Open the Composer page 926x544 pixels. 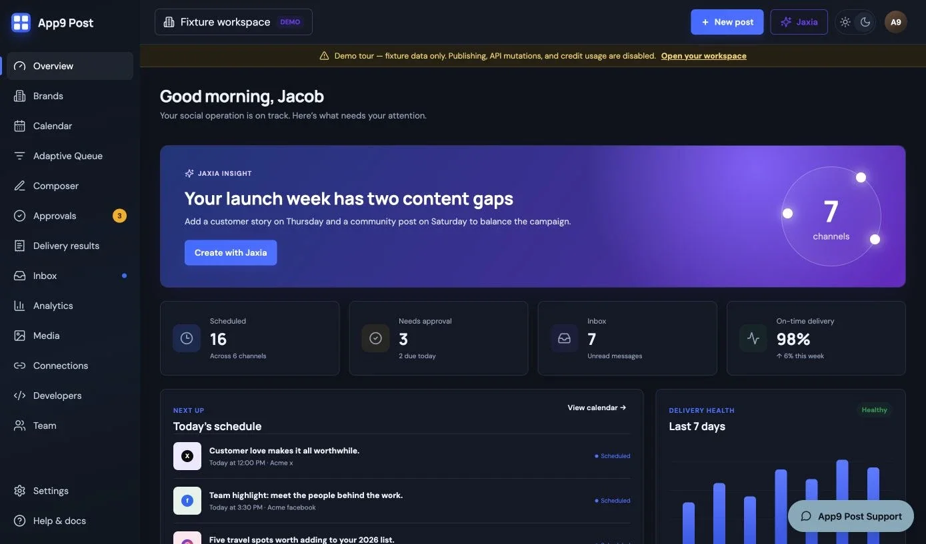coord(70,186)
